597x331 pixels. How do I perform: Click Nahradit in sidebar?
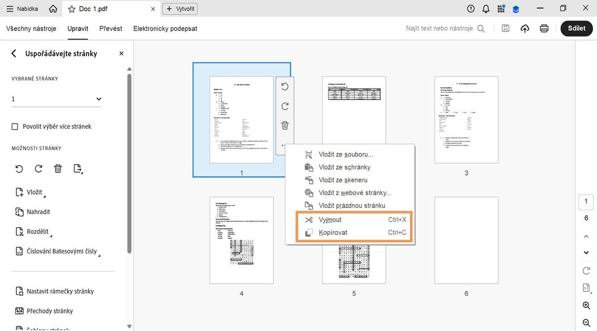pos(33,212)
